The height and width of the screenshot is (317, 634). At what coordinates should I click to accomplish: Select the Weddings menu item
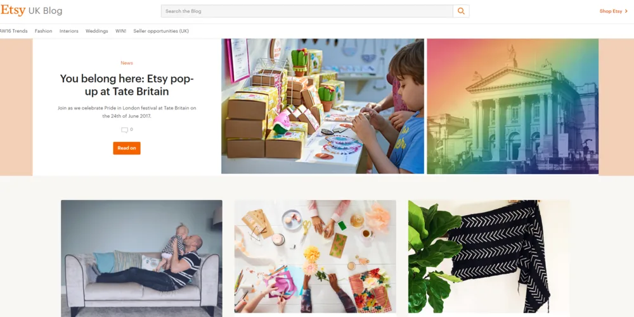[96, 31]
